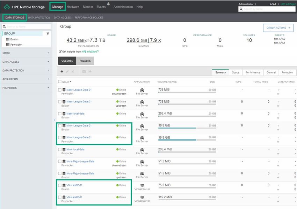The height and width of the screenshot is (209, 297).
Task: Click the volume disk icon of More-Major-League-Data Boston
Action: [64, 173]
